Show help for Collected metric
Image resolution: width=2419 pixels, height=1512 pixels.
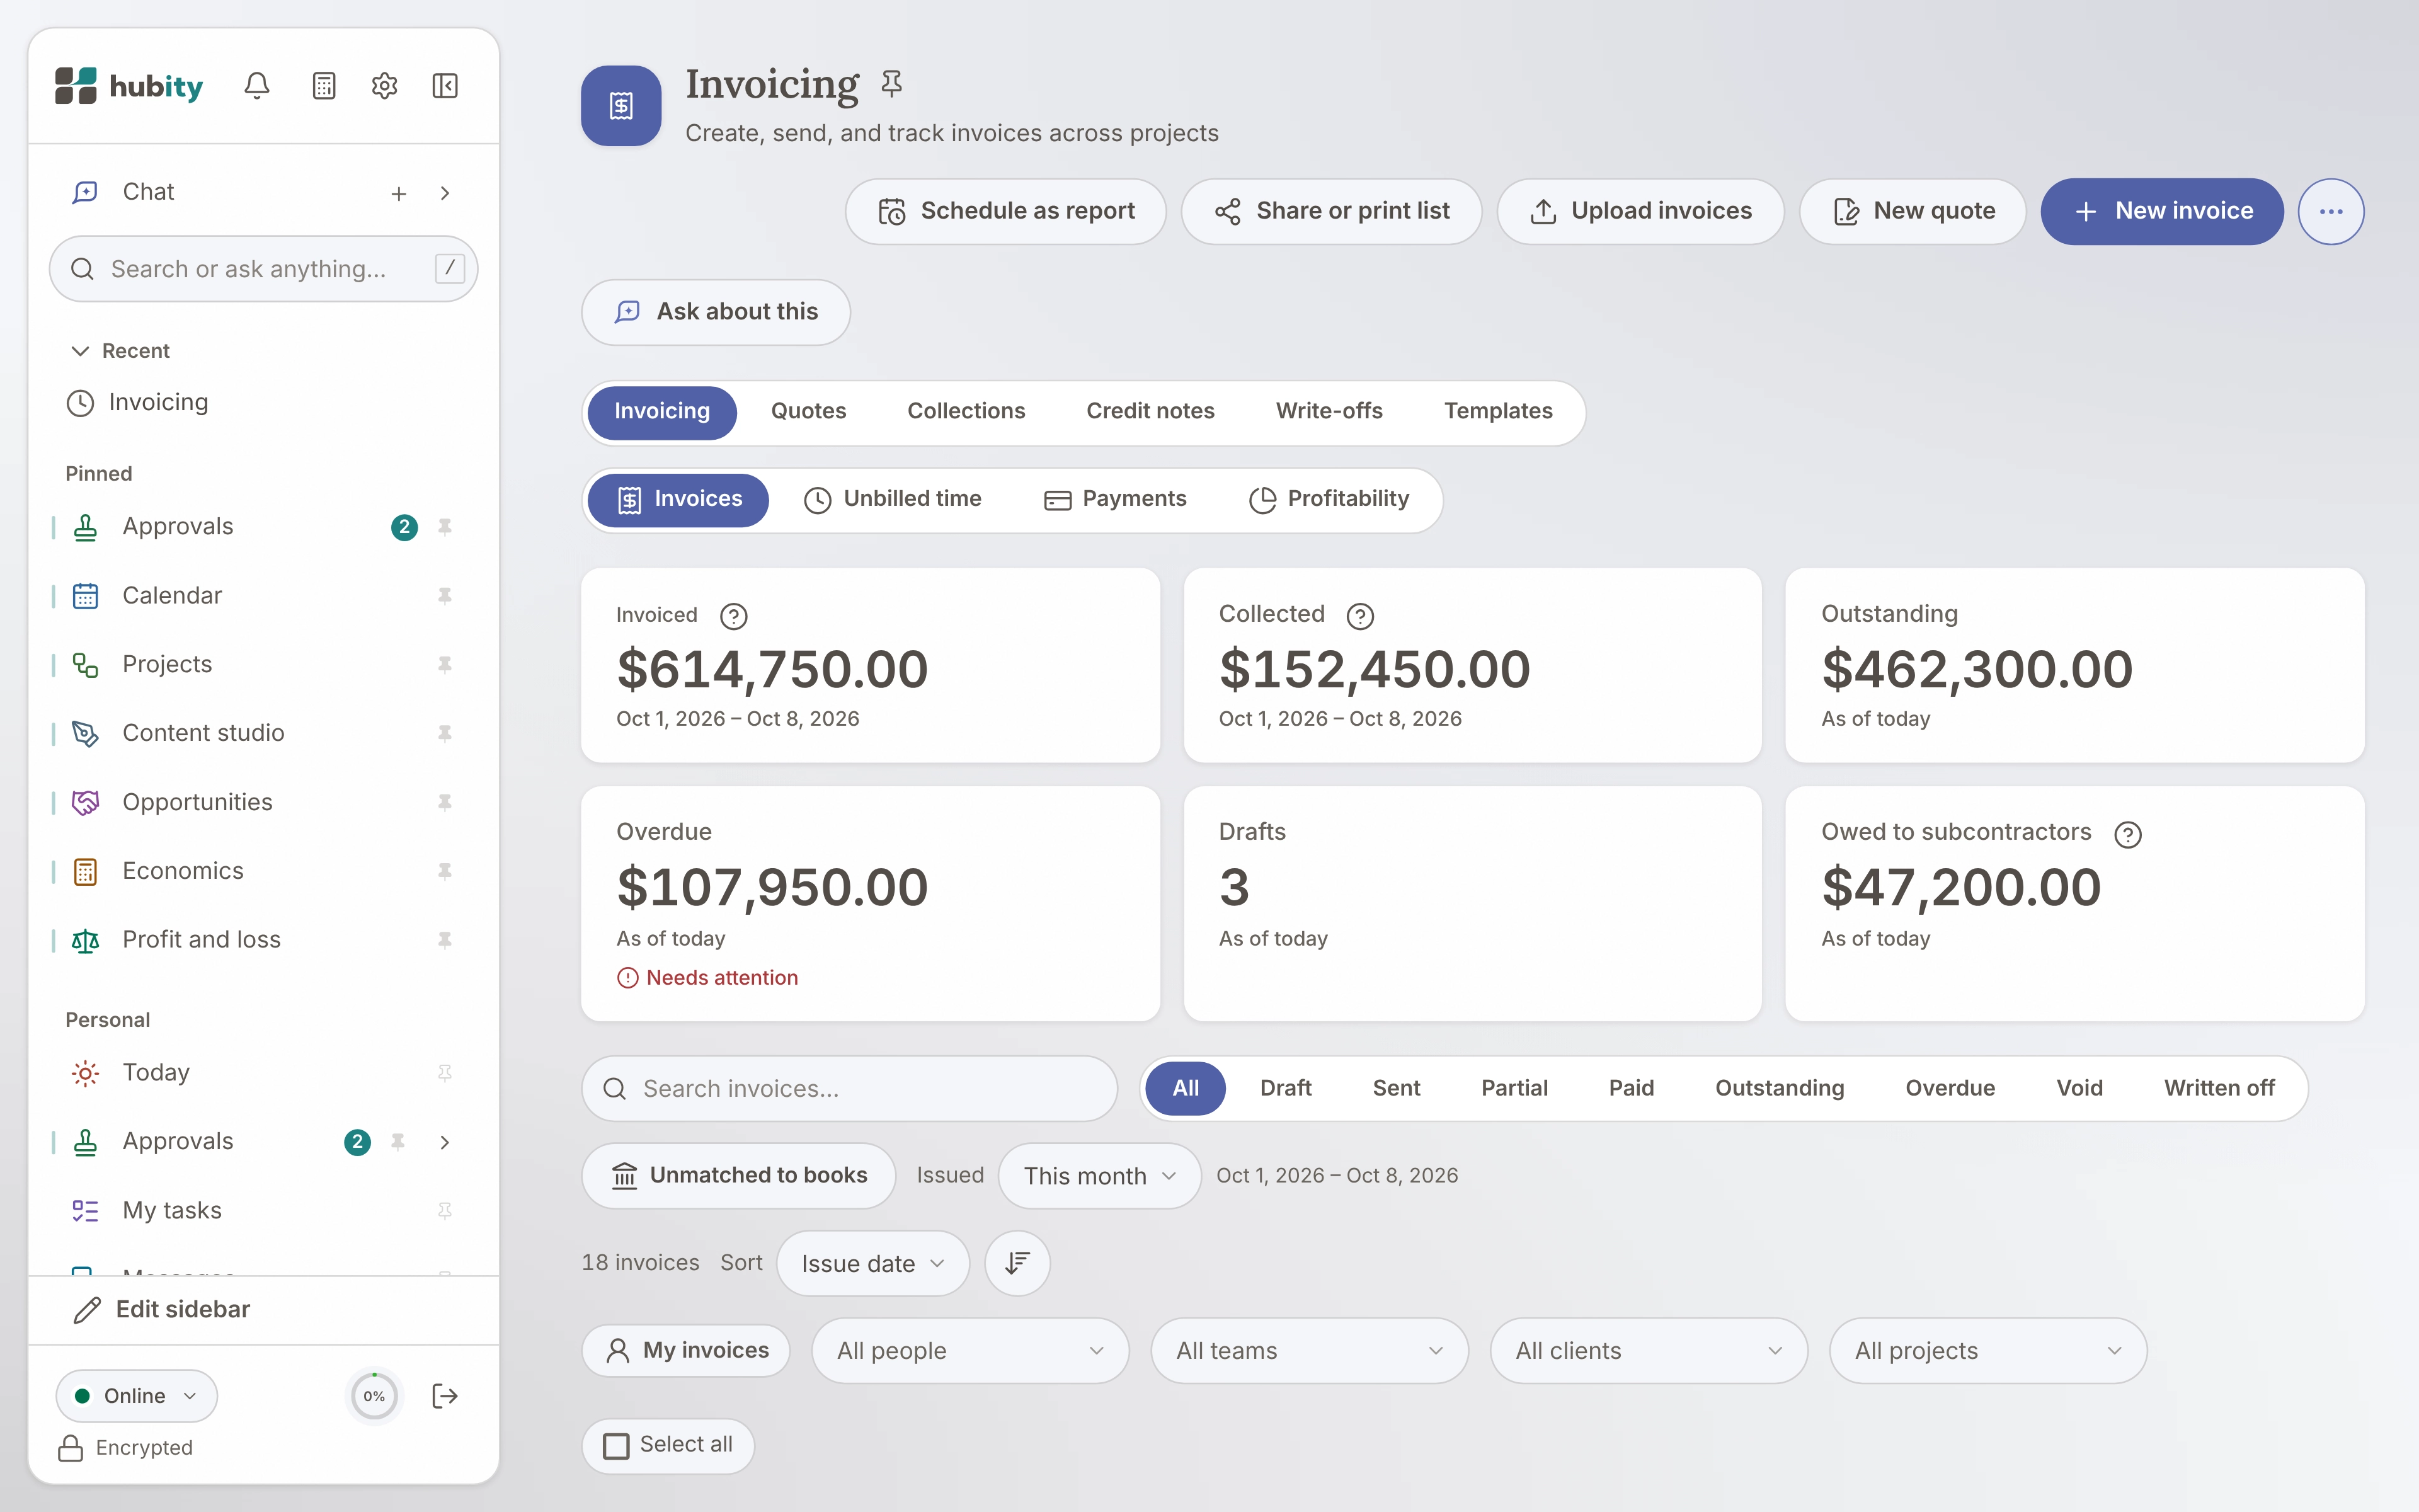pos(1361,616)
